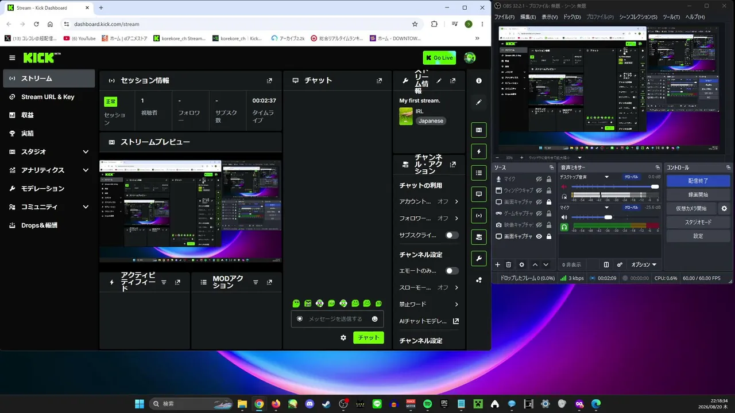Viewport: 735px width, 413px height.
Task: Open the フォロワー... chat setting
Action: pyautogui.click(x=429, y=219)
